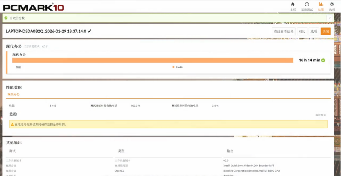Screen dimensions: 341x176
Task: Click the OpenCL type cell
Action: click(x=119, y=171)
